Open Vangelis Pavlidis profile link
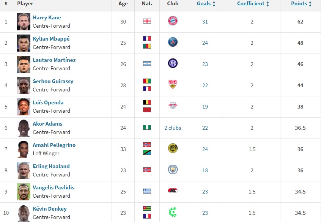The width and height of the screenshot is (321, 222). [x=53, y=187]
